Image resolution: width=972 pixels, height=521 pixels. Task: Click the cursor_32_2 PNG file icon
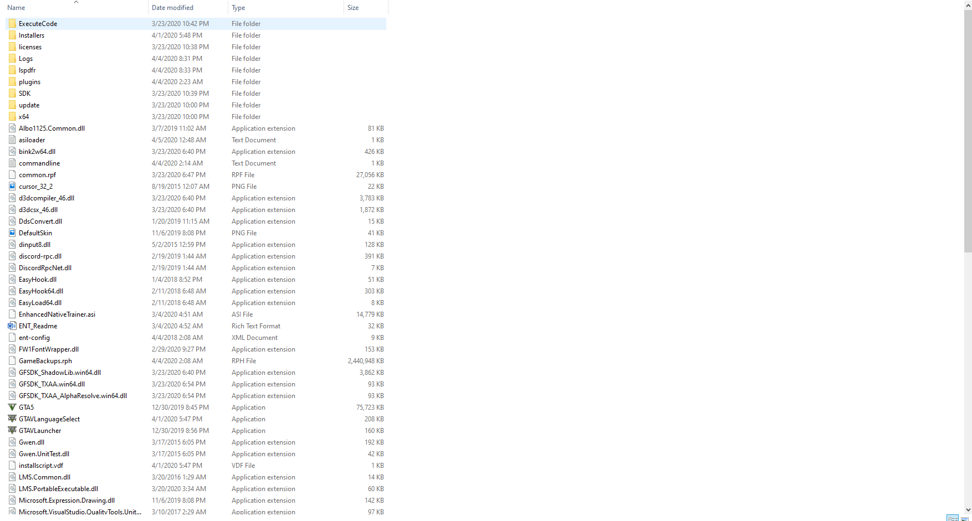[12, 187]
